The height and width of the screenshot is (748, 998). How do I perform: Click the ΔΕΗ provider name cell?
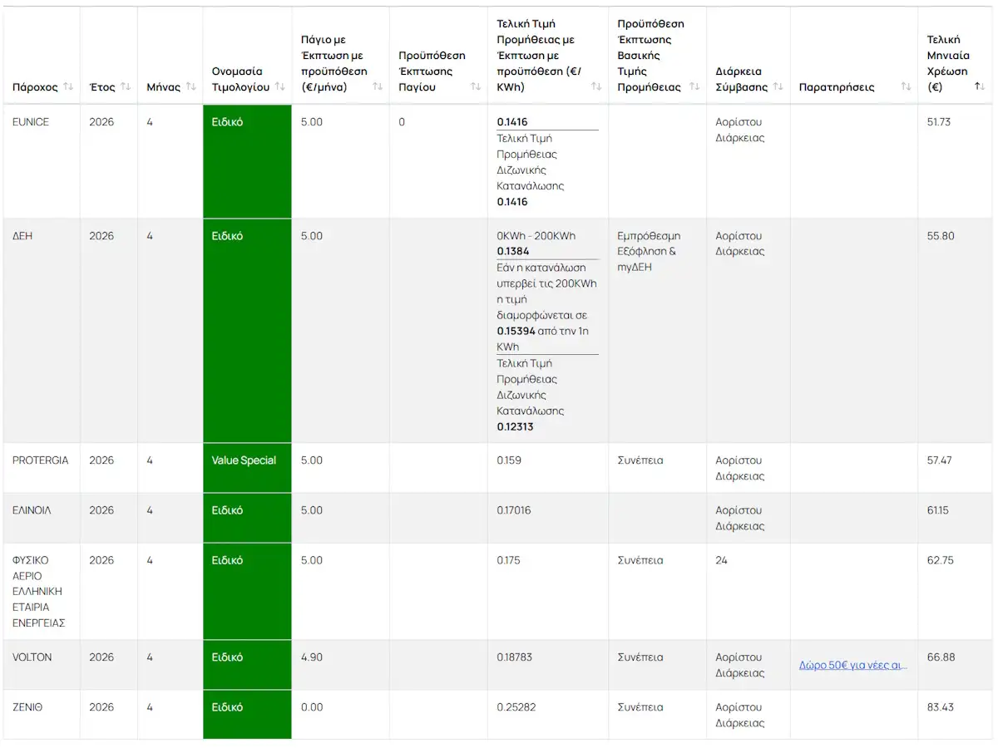(22, 236)
